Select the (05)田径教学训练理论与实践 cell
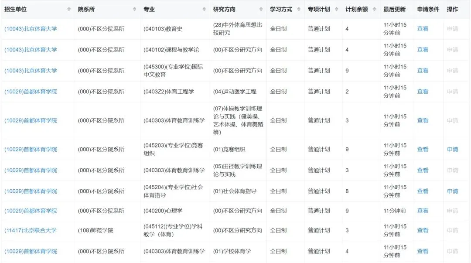The width and height of the screenshot is (471, 263). point(238,170)
